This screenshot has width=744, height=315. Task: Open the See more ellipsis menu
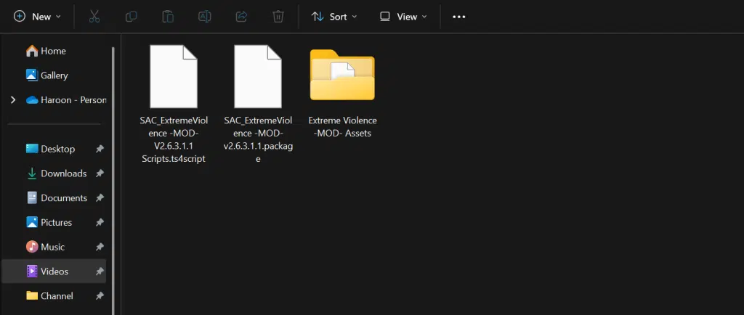point(458,16)
